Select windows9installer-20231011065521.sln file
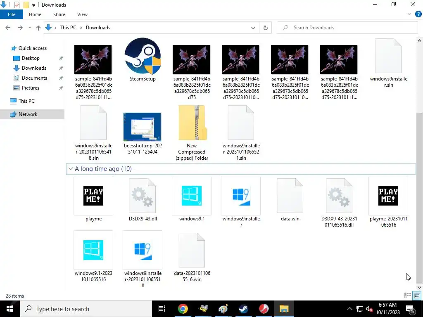 pyautogui.click(x=241, y=132)
